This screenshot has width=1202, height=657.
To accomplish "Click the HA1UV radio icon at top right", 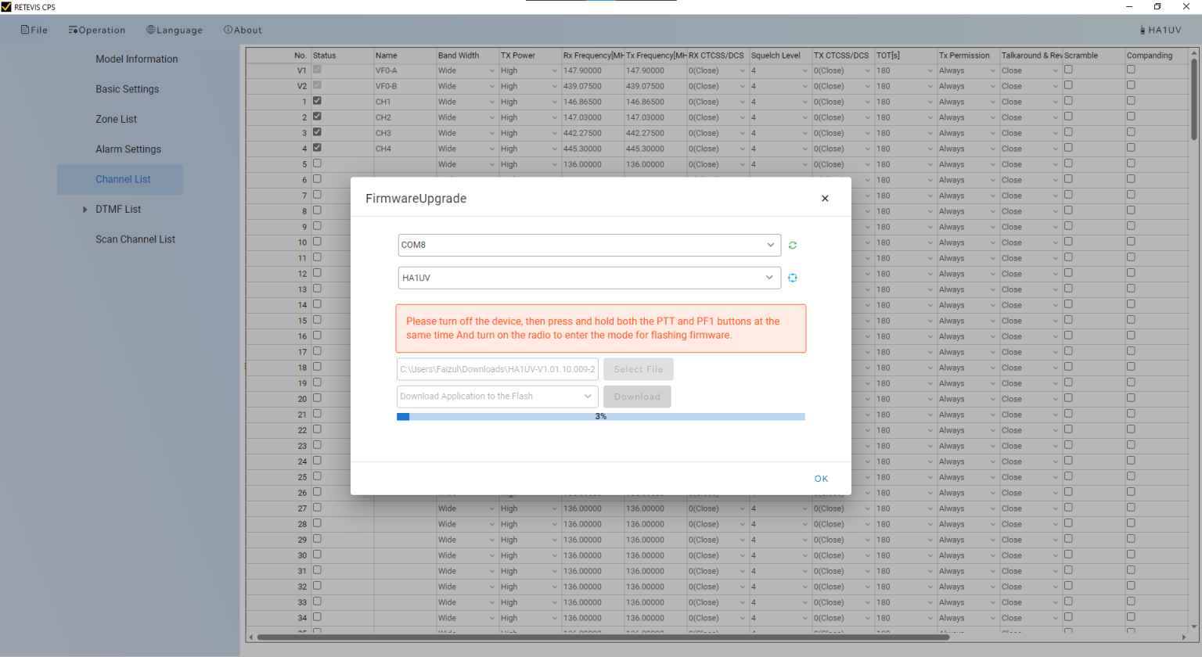I will pos(1143,30).
